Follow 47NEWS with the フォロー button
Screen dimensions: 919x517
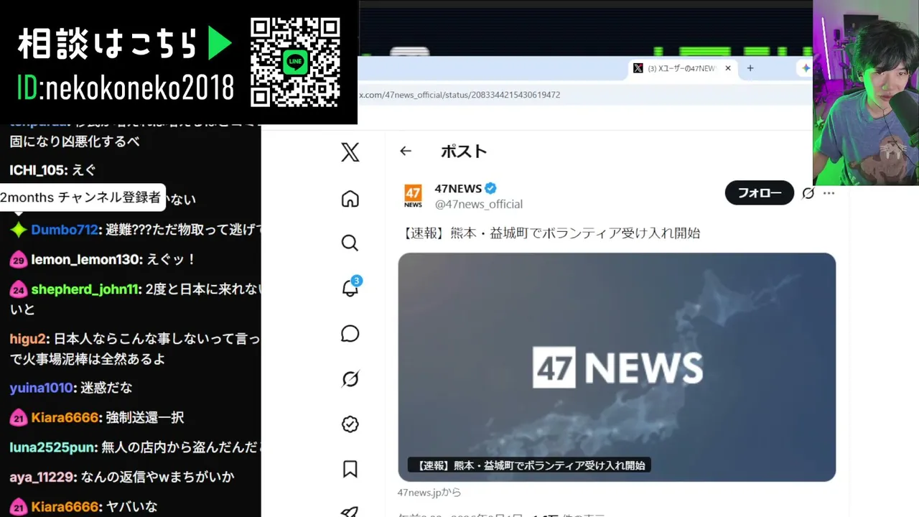click(760, 193)
